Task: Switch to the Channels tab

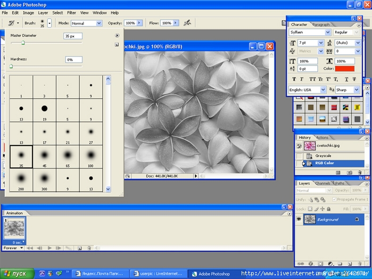Action: (323, 183)
